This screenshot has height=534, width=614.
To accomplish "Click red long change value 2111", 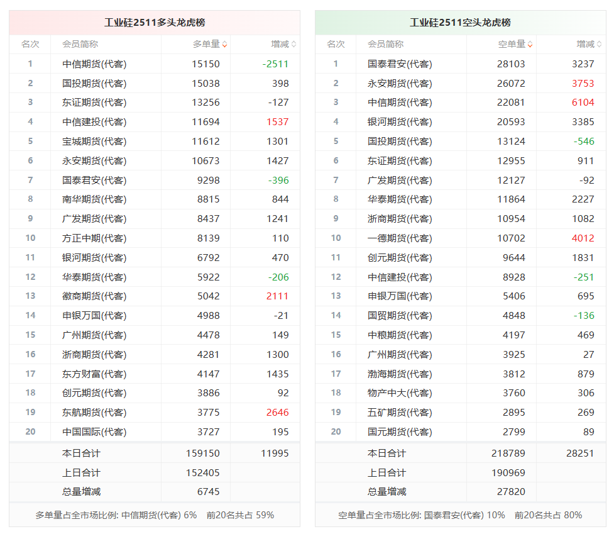I will pyautogui.click(x=277, y=296).
